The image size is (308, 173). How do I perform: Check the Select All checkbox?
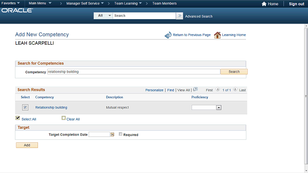tap(18, 118)
